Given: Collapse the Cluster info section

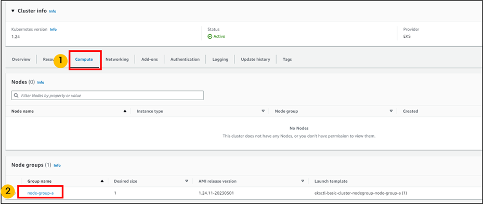Looking at the screenshot, I should pos(13,11).
